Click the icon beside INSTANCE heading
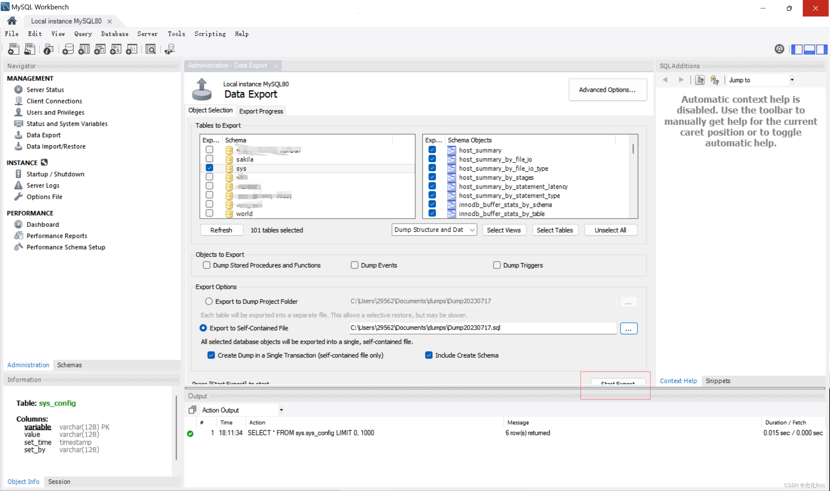Image resolution: width=830 pixels, height=491 pixels. coord(44,162)
